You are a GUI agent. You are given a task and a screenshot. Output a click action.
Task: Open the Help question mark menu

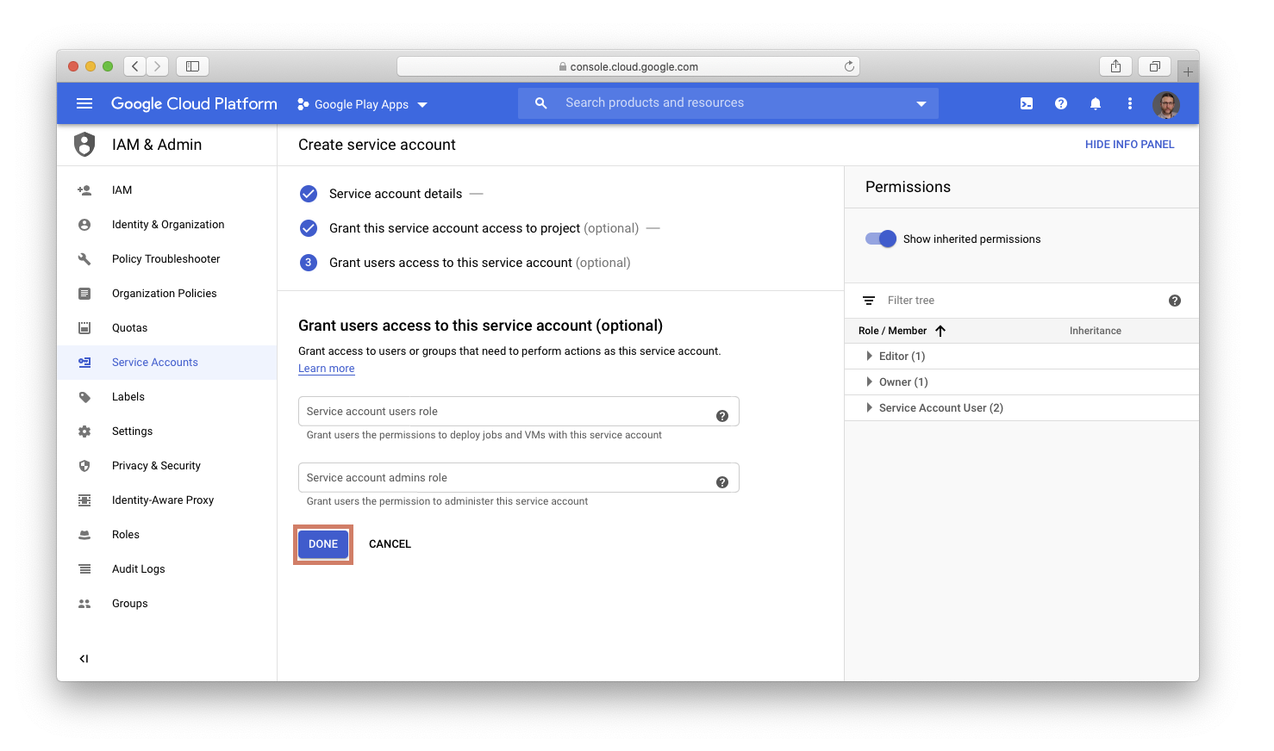(x=1061, y=103)
